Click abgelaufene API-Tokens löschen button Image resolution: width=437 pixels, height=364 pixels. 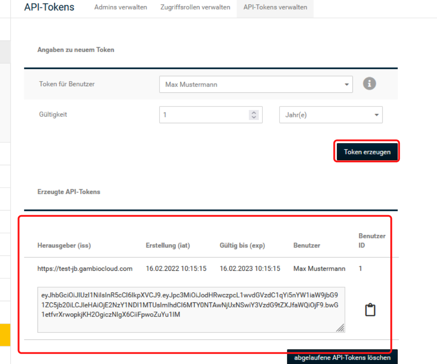click(342, 357)
